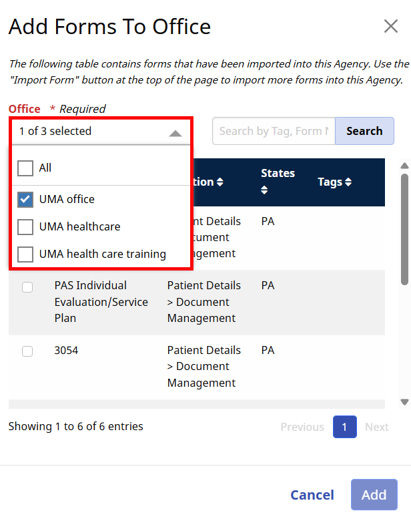Select the UMA healthcare checkbox
The width and height of the screenshot is (411, 519).
click(25, 227)
